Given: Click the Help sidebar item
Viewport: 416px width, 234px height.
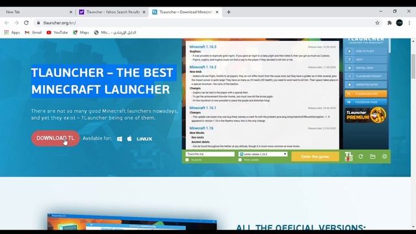Looking at the screenshot, I should (x=365, y=59).
